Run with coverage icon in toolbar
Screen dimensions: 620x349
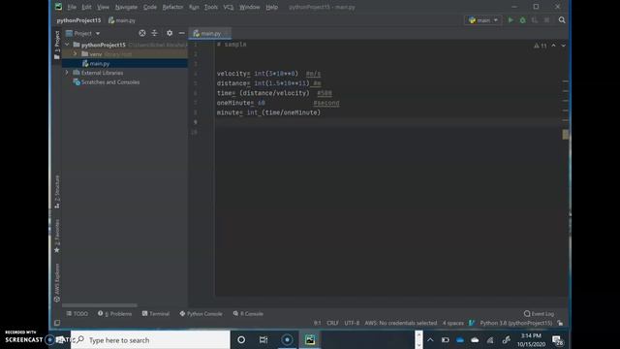[x=535, y=19]
